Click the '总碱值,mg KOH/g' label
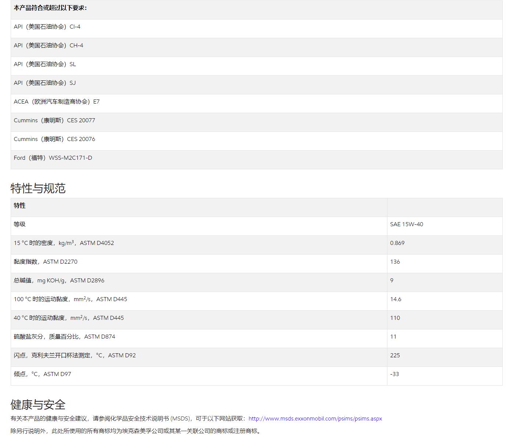 [x=59, y=281]
